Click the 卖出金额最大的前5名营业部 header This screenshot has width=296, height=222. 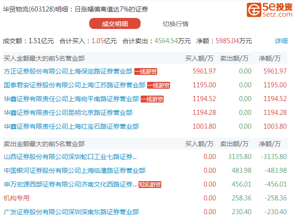pos(44,144)
